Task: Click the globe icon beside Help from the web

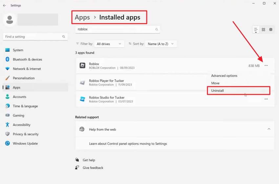Action: [82, 129]
